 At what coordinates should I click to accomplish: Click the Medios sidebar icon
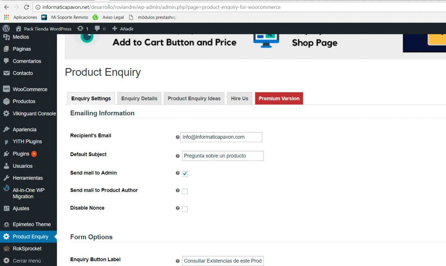click(6, 37)
